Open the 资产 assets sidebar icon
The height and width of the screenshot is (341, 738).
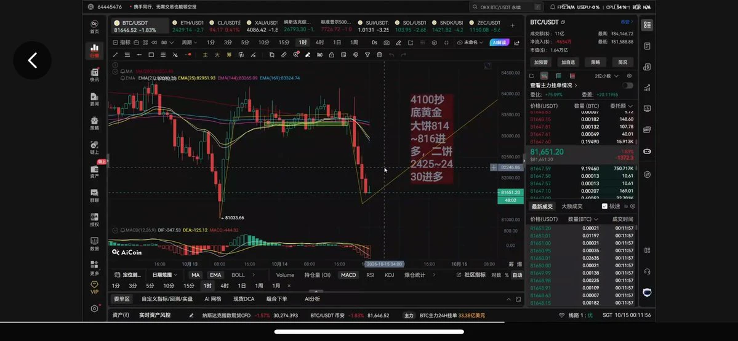(94, 172)
